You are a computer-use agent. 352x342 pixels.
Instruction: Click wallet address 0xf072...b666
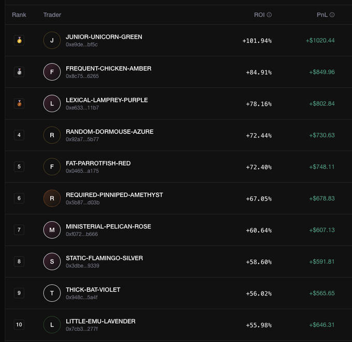82,234
